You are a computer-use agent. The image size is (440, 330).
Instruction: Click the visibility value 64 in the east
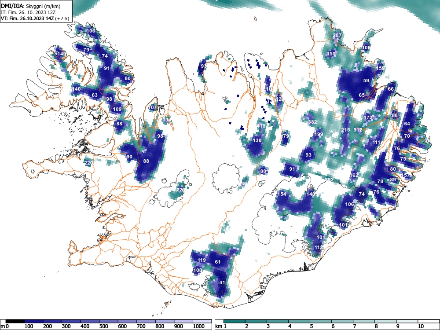[407, 124]
